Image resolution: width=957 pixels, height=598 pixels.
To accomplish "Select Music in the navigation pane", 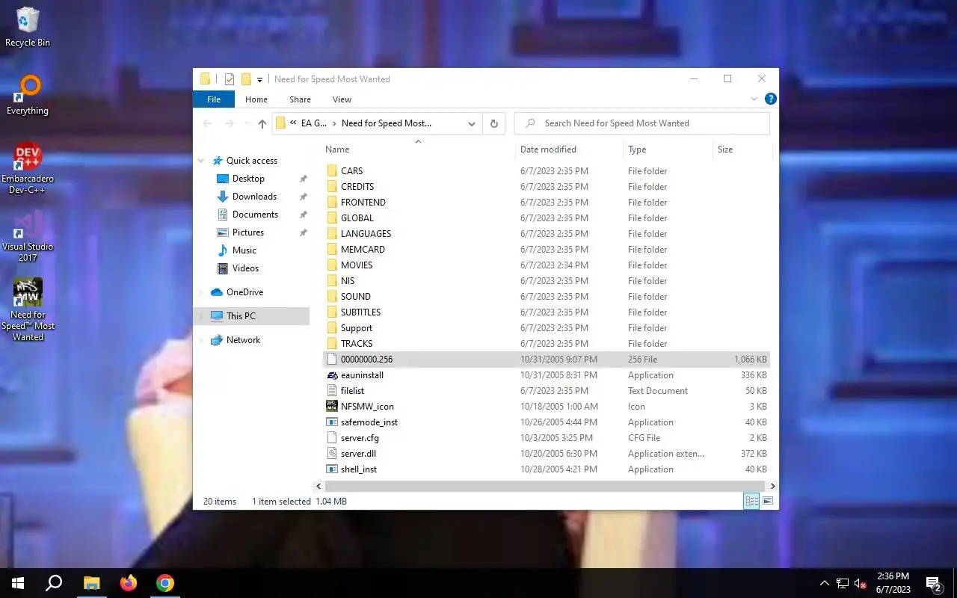I will (x=244, y=250).
